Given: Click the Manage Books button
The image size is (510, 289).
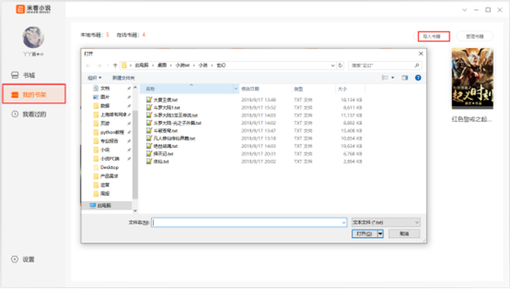Looking at the screenshot, I should click(x=474, y=37).
